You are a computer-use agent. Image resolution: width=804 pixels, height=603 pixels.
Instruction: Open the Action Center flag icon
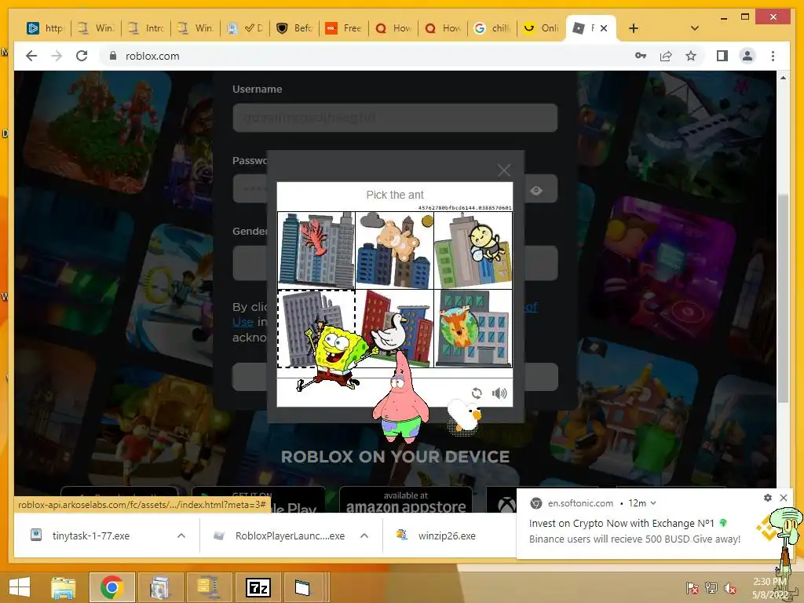tap(693, 589)
